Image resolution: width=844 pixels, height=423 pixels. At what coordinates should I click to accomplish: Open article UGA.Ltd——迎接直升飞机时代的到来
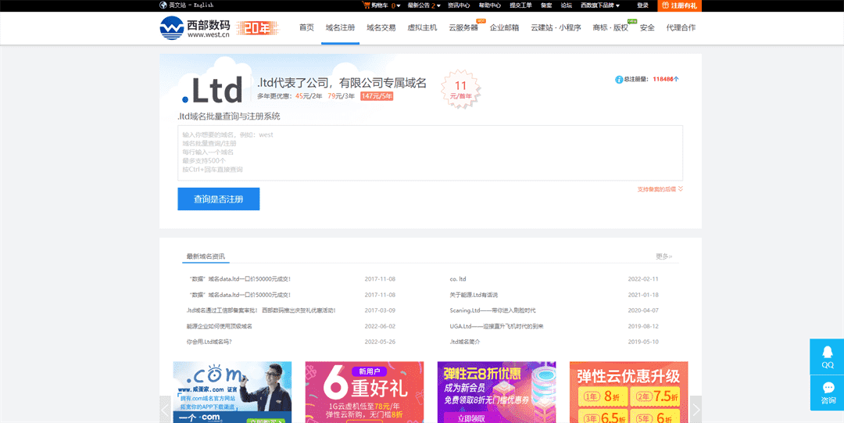tap(497, 326)
